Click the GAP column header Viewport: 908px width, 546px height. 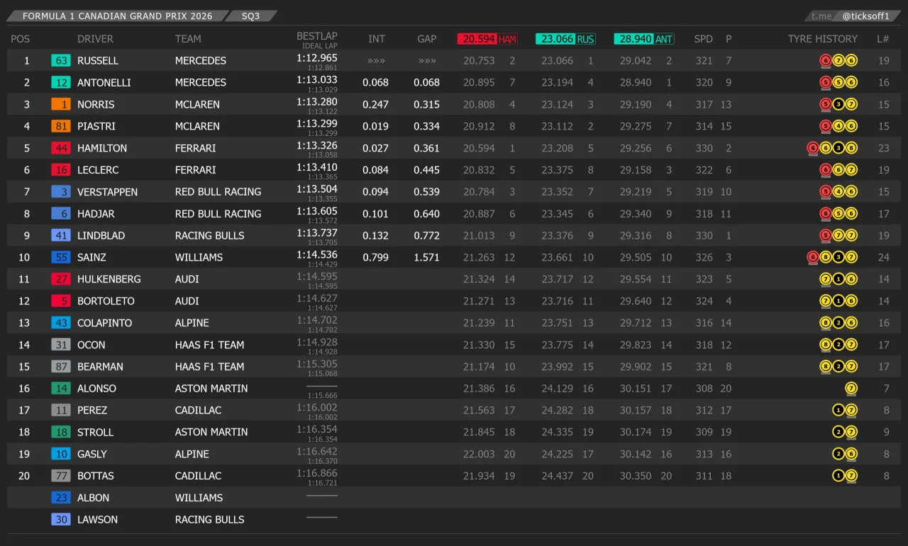427,39
